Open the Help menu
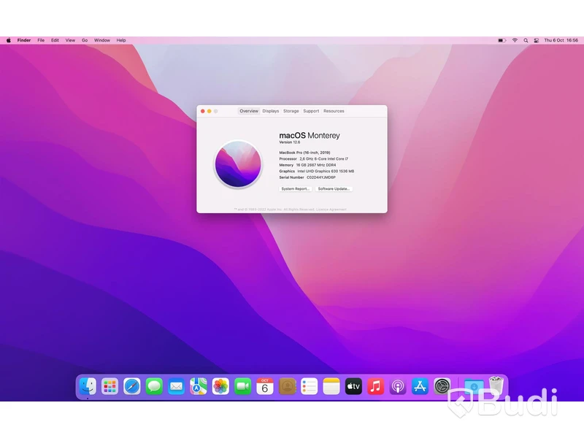 (x=121, y=40)
